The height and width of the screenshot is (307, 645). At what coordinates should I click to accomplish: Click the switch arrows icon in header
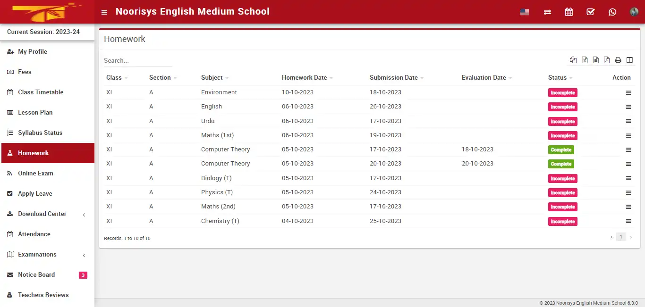(547, 12)
